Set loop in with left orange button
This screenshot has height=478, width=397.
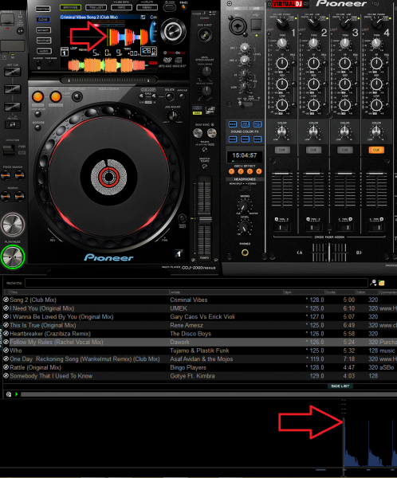(x=37, y=97)
